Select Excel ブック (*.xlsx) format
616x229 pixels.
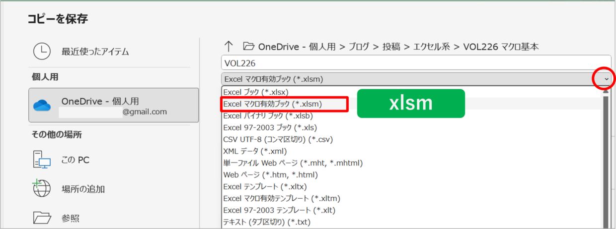pyautogui.click(x=256, y=92)
